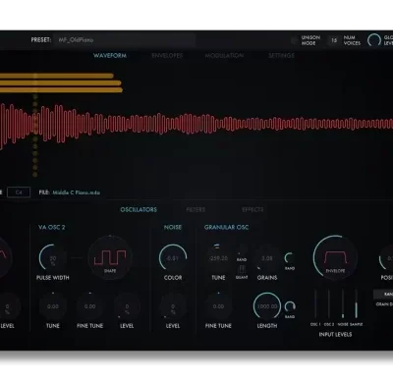
Task: Click the GRANULAR OSC section heading
Action: 226,227
